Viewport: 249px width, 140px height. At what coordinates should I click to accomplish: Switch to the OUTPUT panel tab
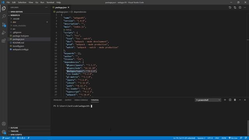[x=68, y=100]
